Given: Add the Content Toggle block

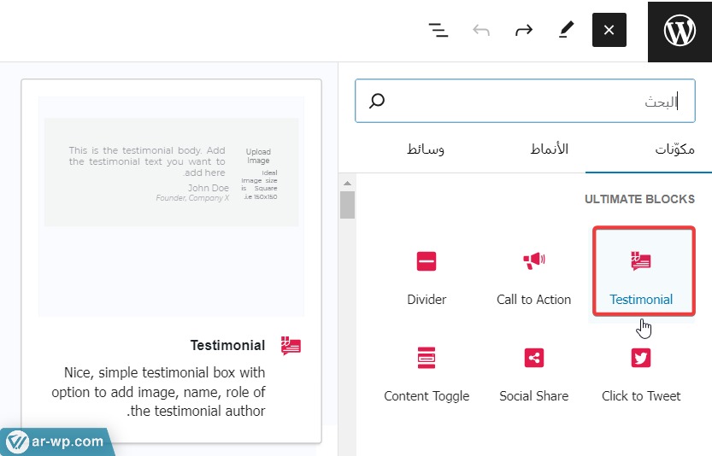Looking at the screenshot, I should coord(427,368).
